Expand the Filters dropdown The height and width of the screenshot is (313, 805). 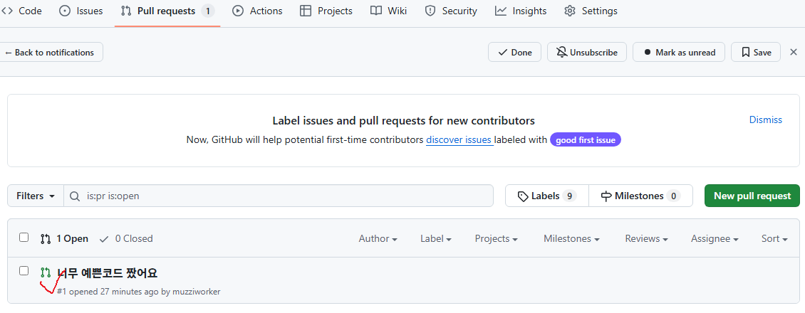coord(36,196)
